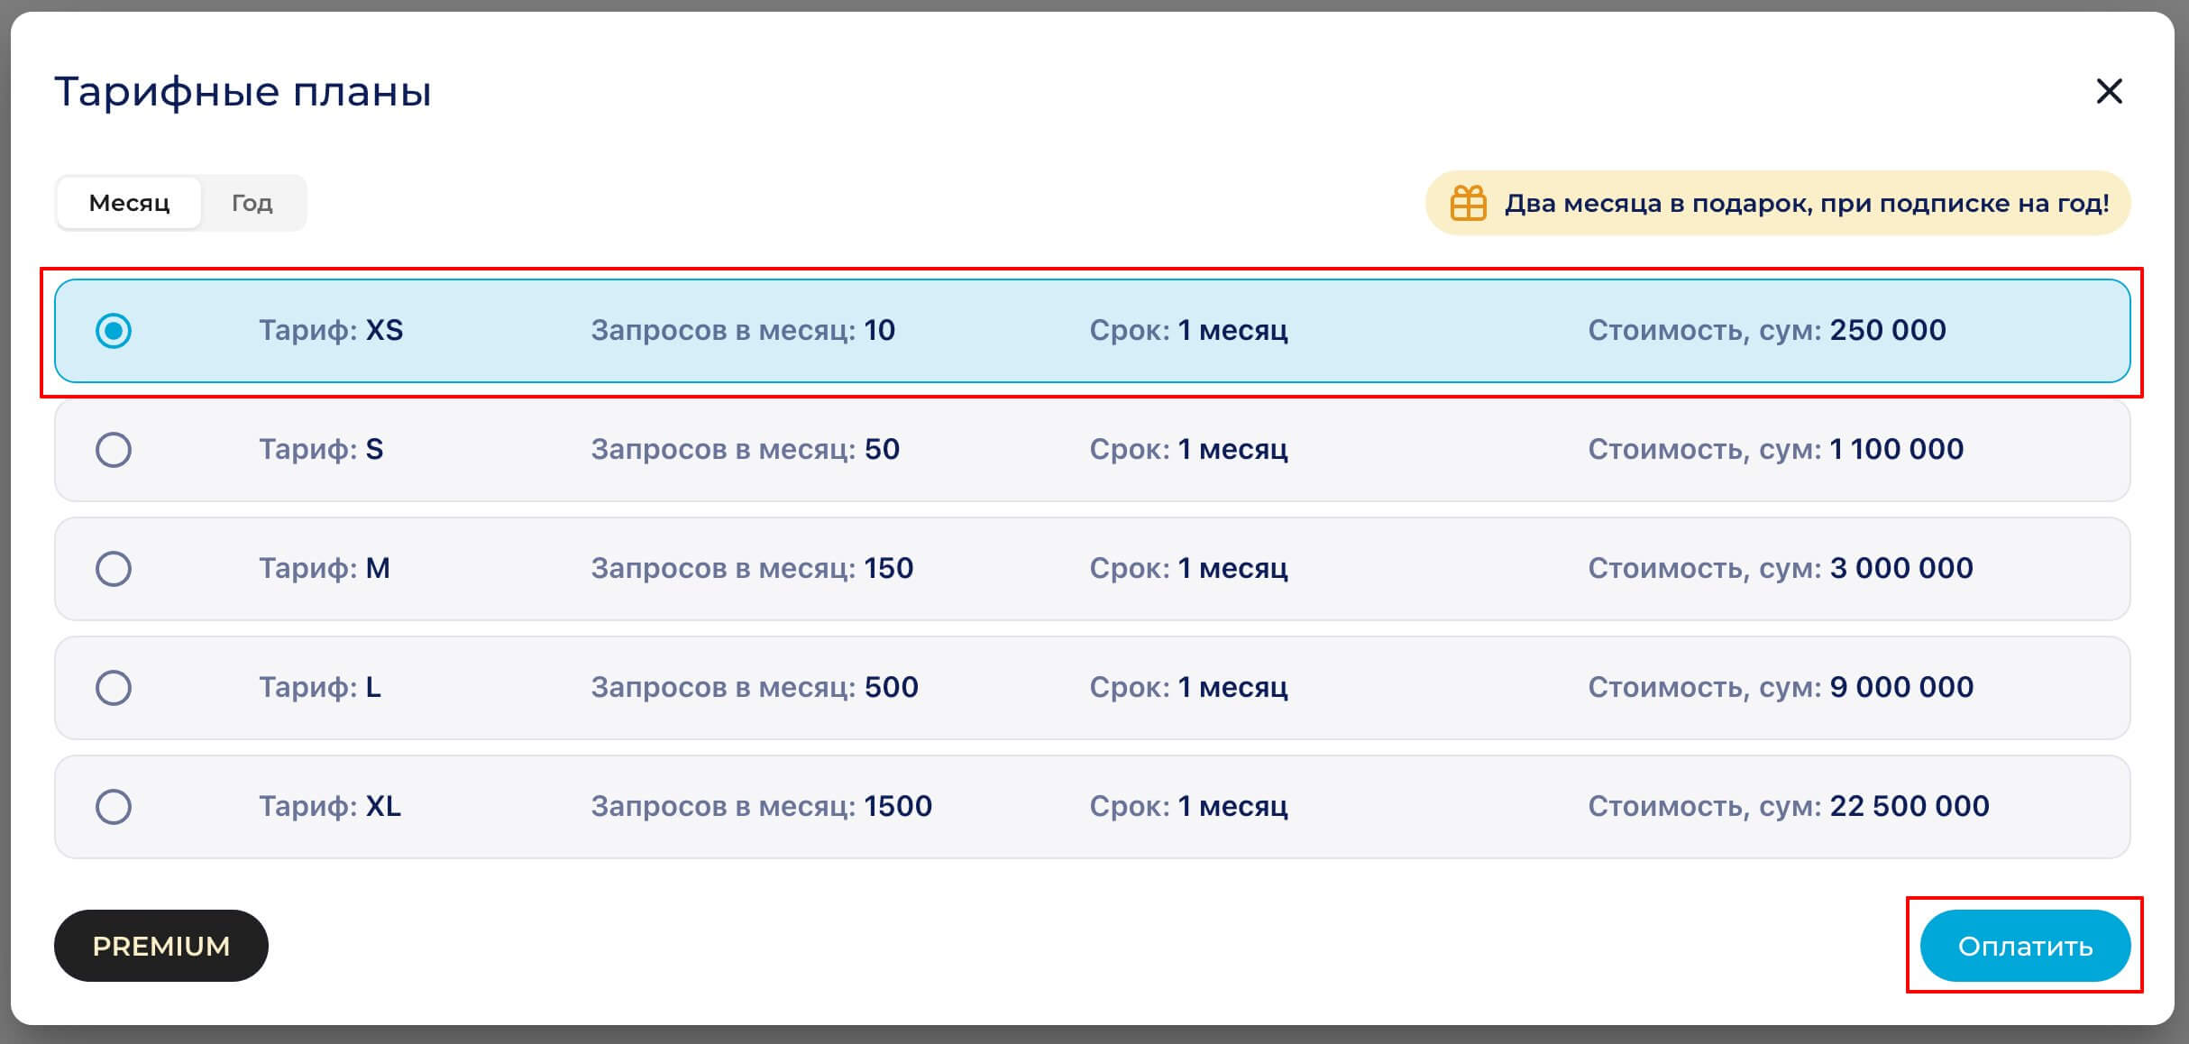Click the Оплатить button
Screen dimensions: 2189x1044
pos(2025,946)
